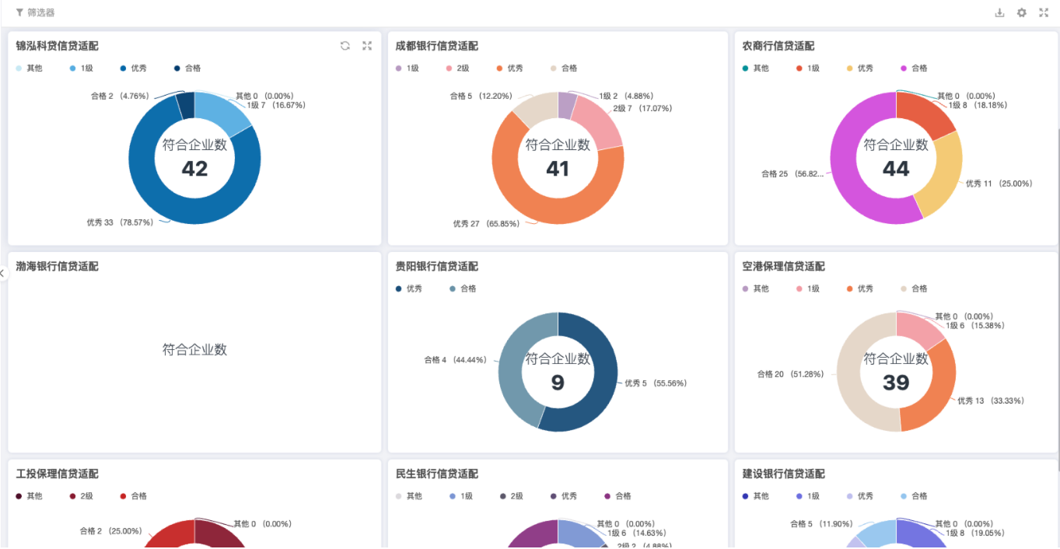1060x549 pixels.
Task: Toggle 1级 legend in 建设银行信贷适配 chart
Action: 807,496
